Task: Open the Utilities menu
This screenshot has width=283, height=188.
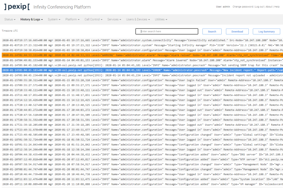Action: pyautogui.click(x=161, y=19)
